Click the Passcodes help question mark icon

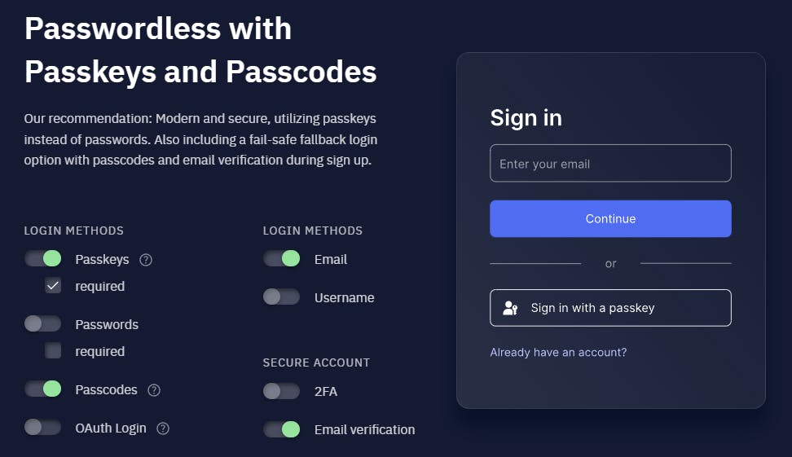click(154, 390)
